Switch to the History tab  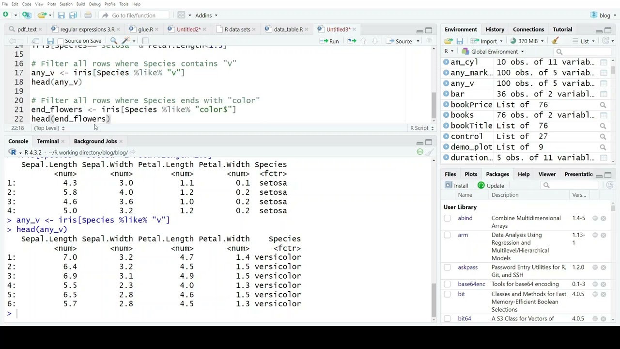tap(495, 30)
